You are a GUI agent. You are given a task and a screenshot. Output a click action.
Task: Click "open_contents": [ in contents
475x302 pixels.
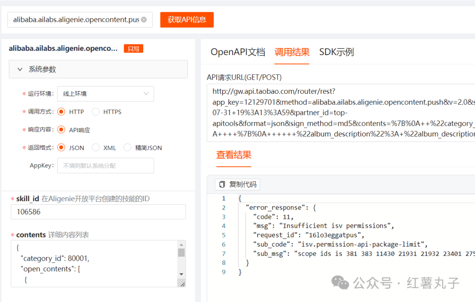point(50,269)
